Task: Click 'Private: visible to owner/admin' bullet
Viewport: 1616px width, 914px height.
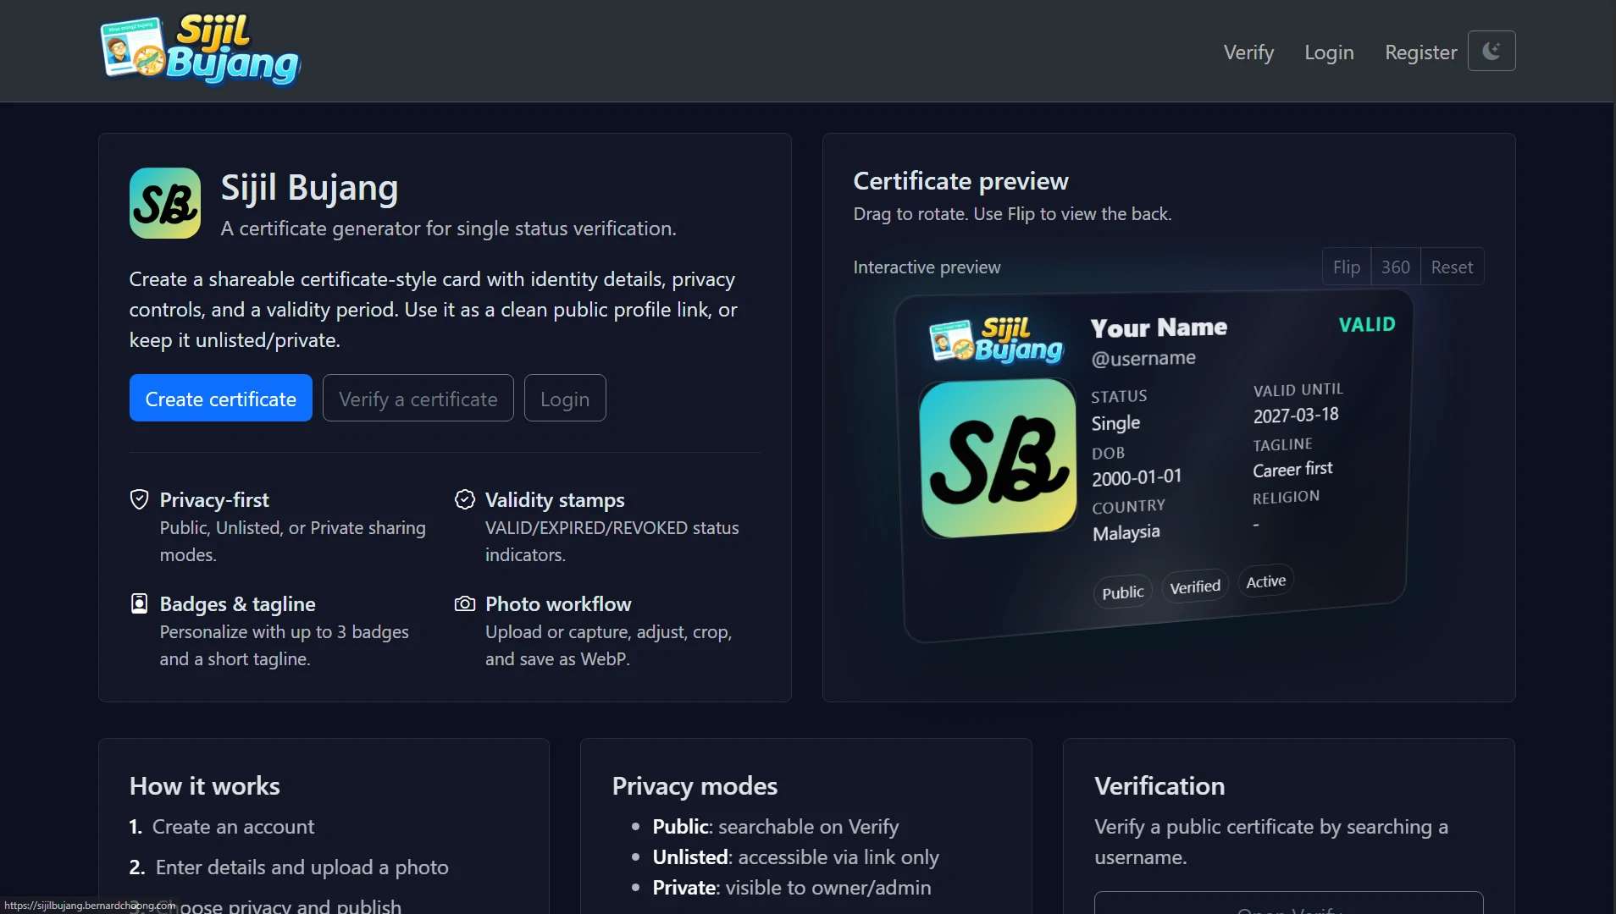Action: pos(792,887)
